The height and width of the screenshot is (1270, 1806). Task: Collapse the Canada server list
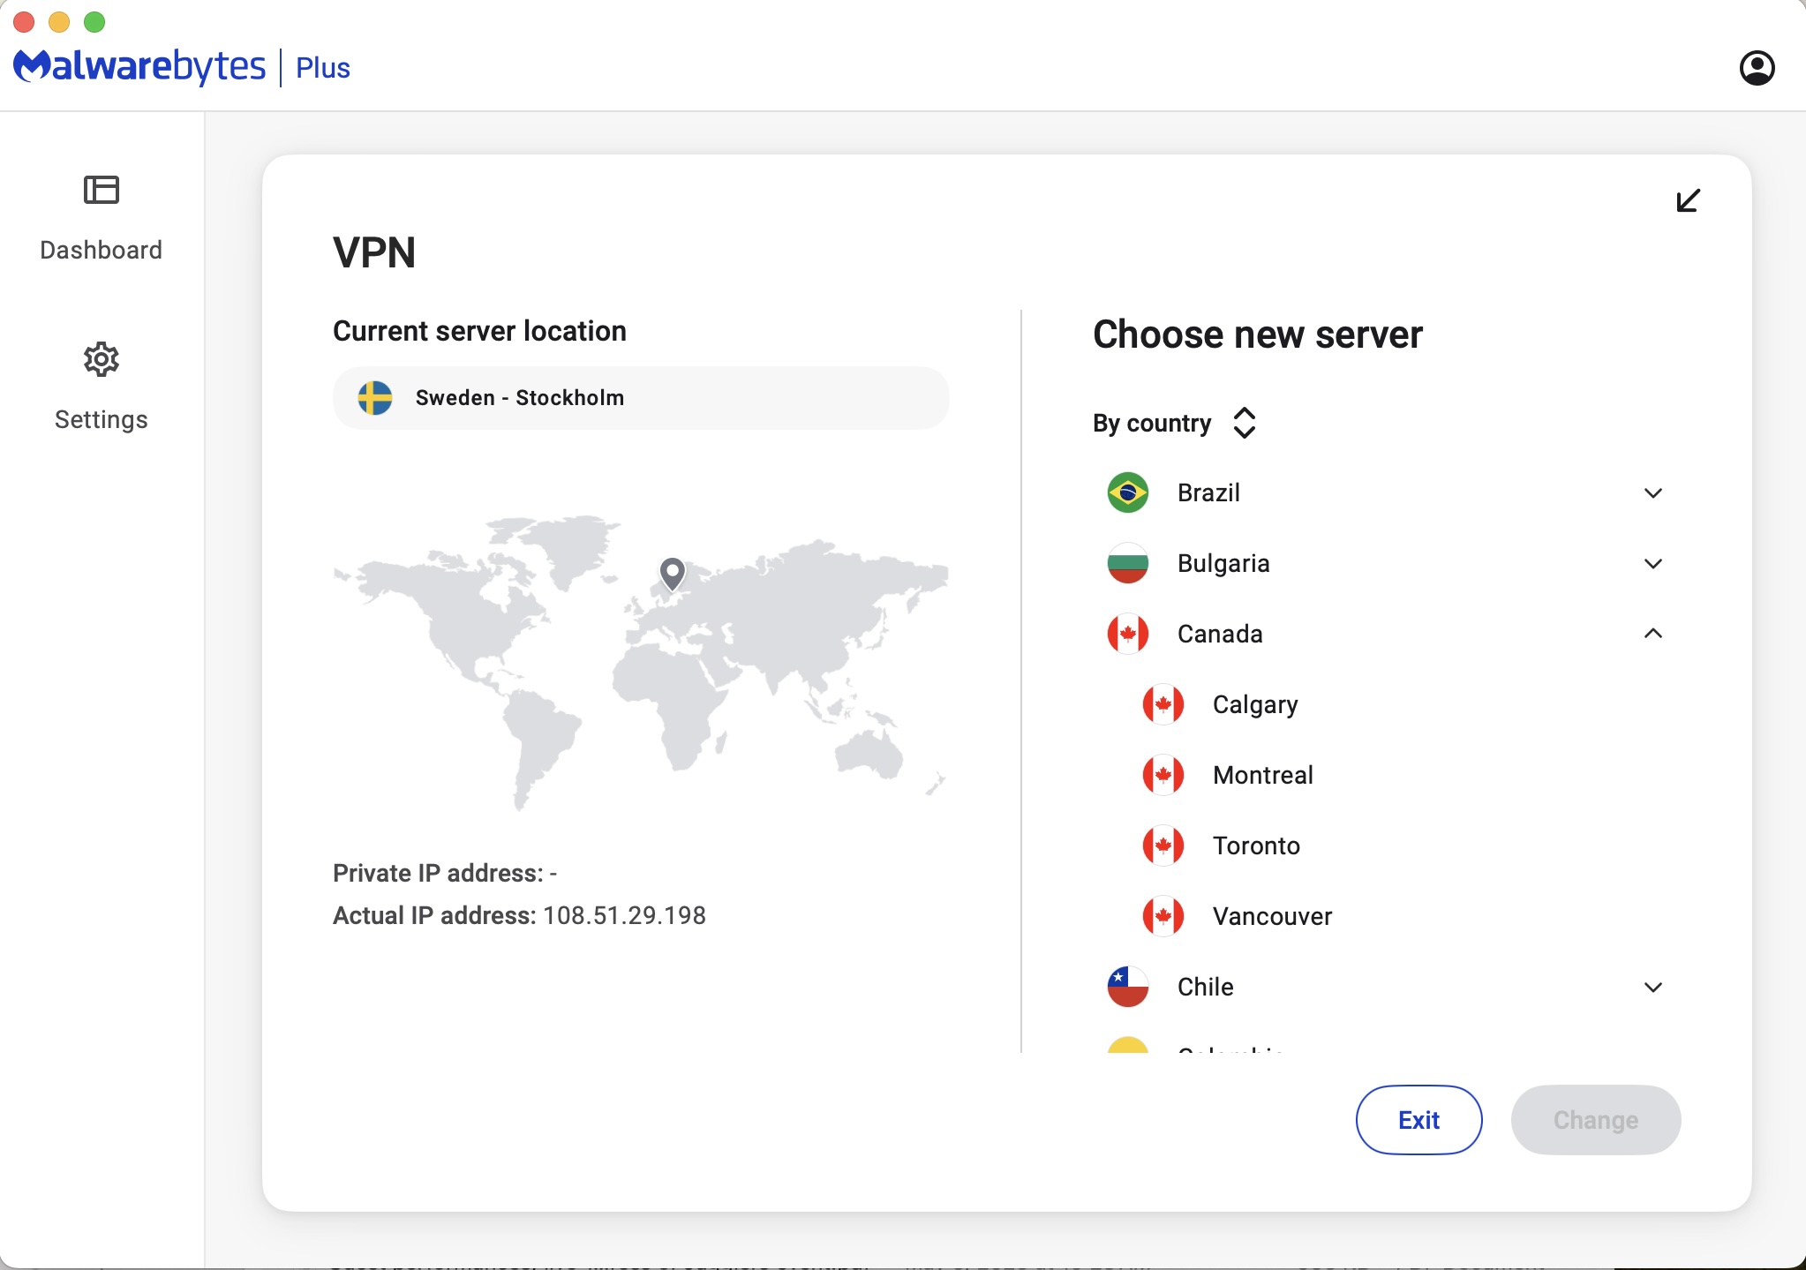pyautogui.click(x=1652, y=634)
